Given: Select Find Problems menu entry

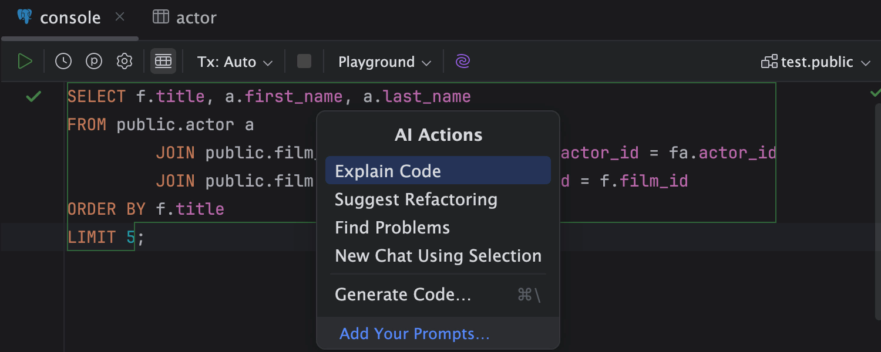Looking at the screenshot, I should [392, 228].
